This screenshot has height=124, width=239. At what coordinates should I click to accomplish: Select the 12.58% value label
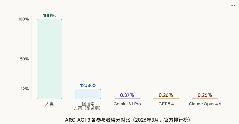88,86
